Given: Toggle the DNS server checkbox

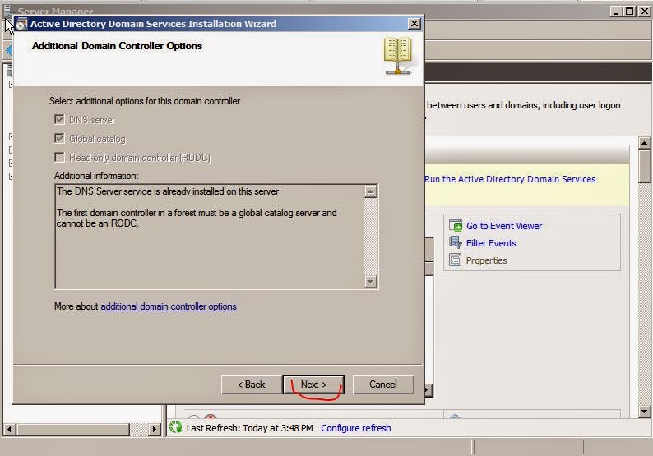Looking at the screenshot, I should click(x=59, y=120).
